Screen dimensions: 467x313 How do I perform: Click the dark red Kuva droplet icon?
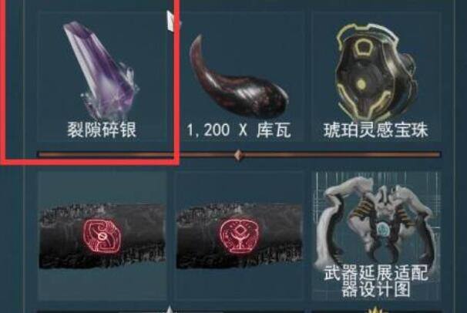238,76
